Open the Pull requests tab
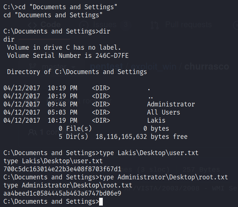The width and height of the screenshot is (238, 207). (x=188, y=25)
